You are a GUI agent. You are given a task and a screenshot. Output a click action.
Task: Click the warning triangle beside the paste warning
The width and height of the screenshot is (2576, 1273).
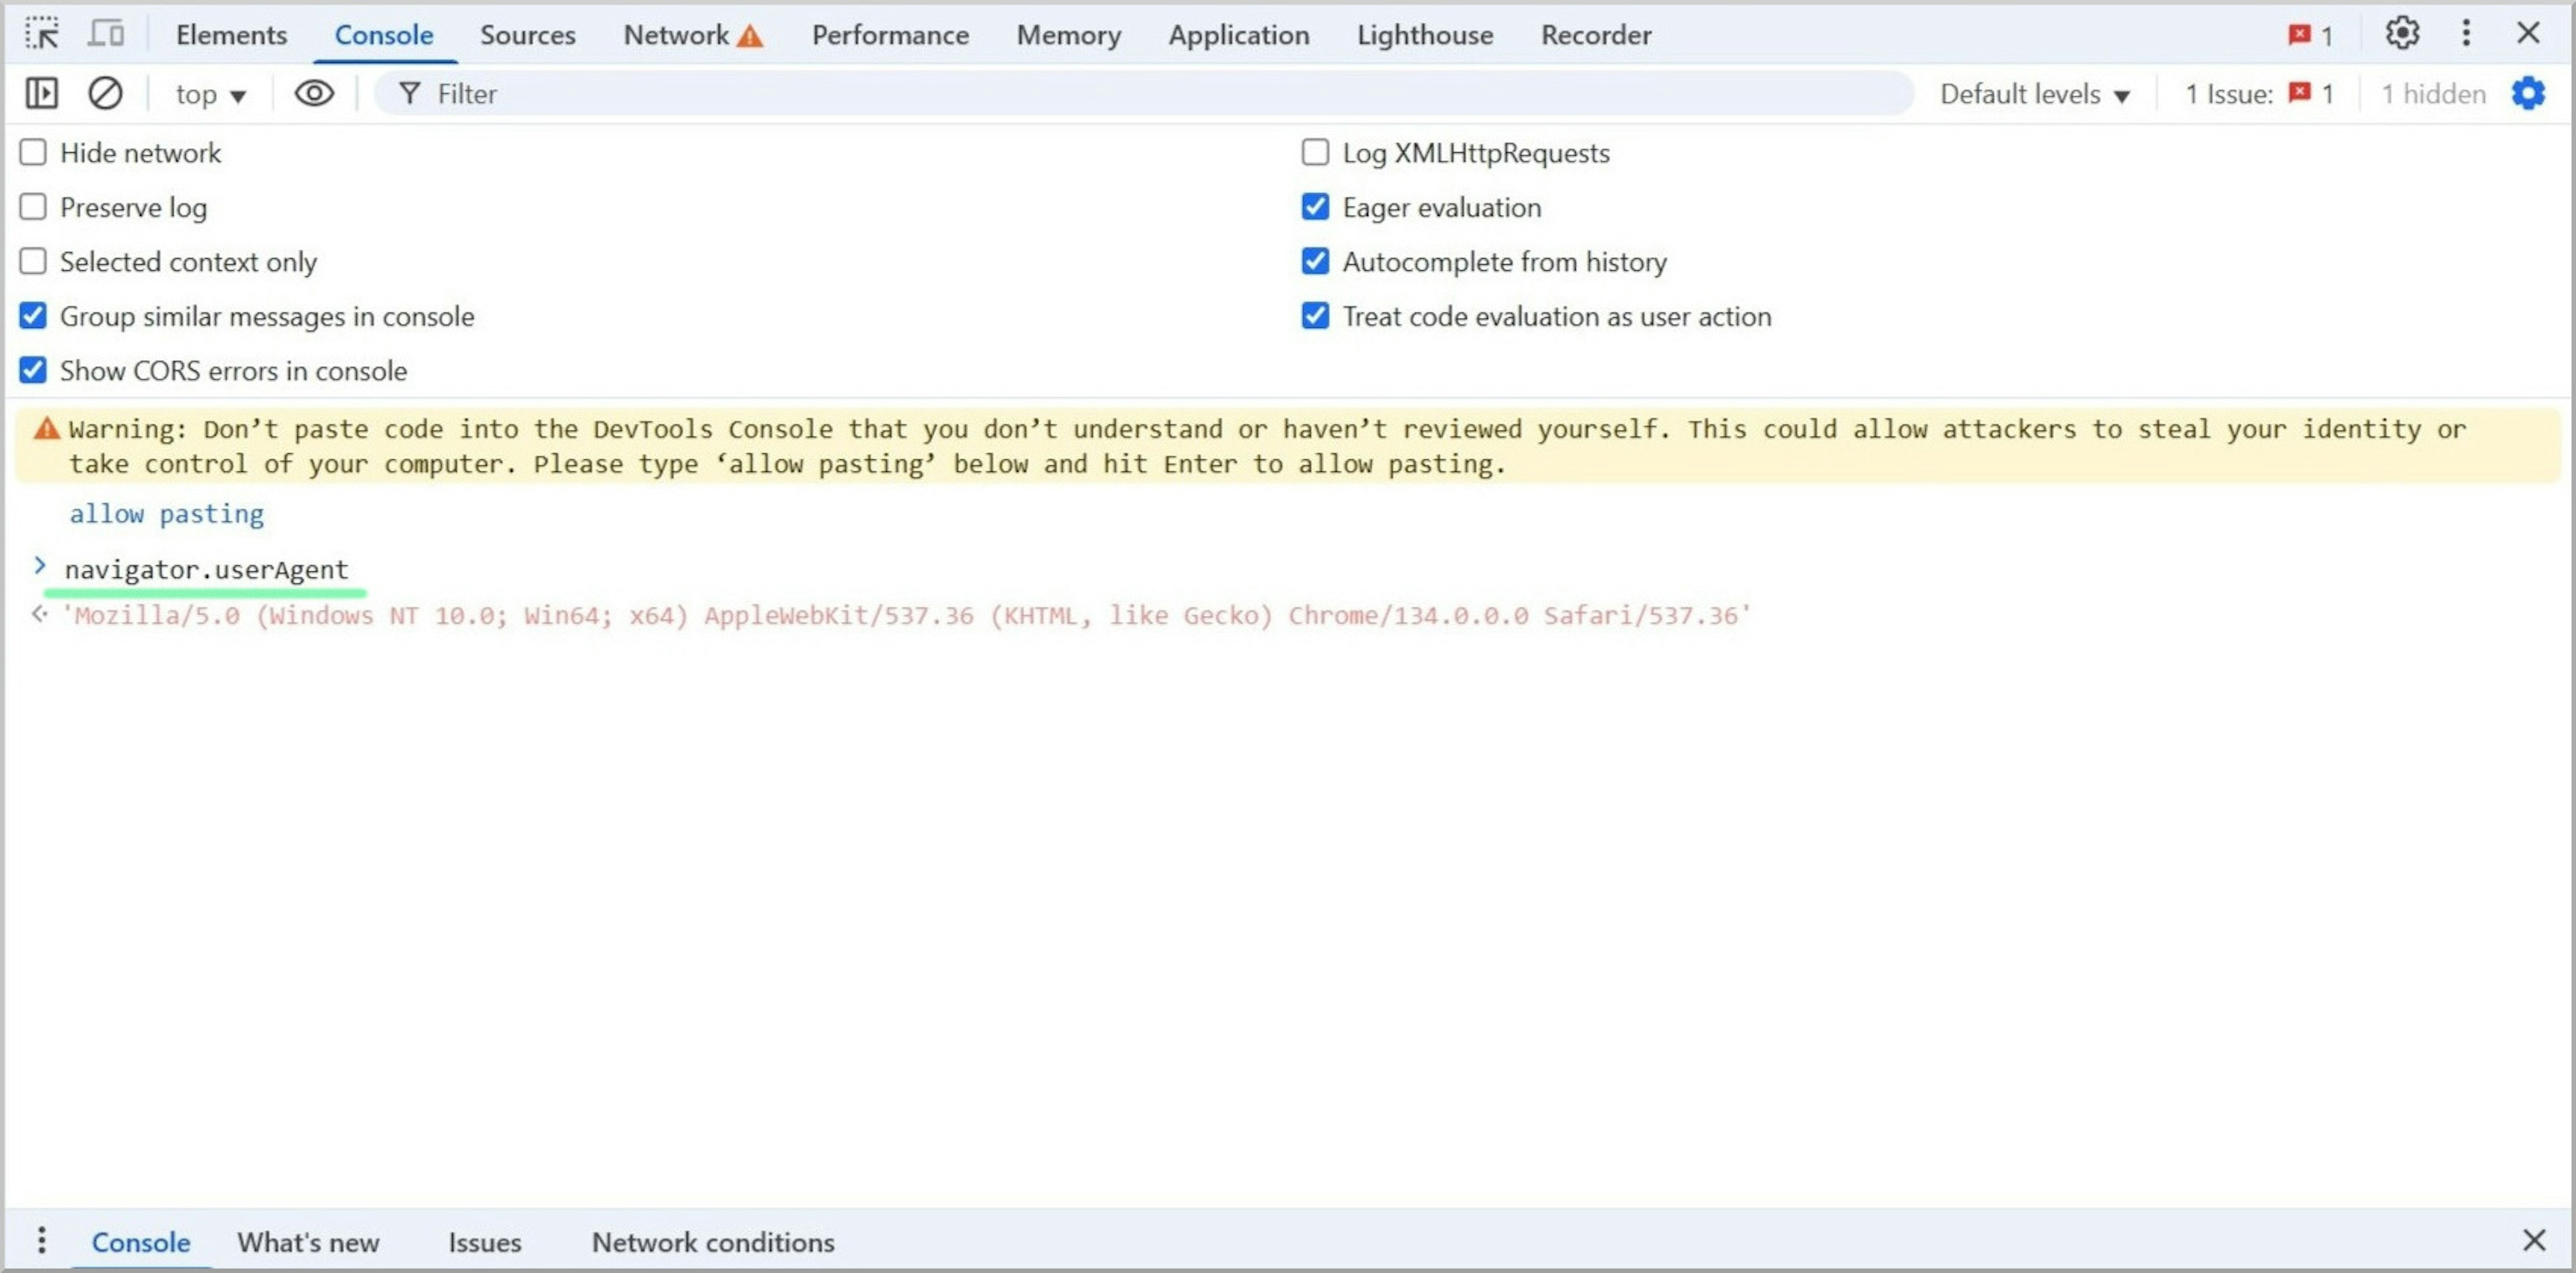coord(47,428)
